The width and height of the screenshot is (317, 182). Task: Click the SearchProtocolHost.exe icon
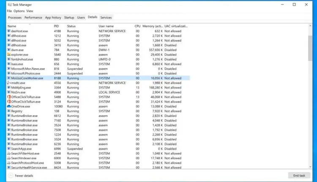point(9,163)
